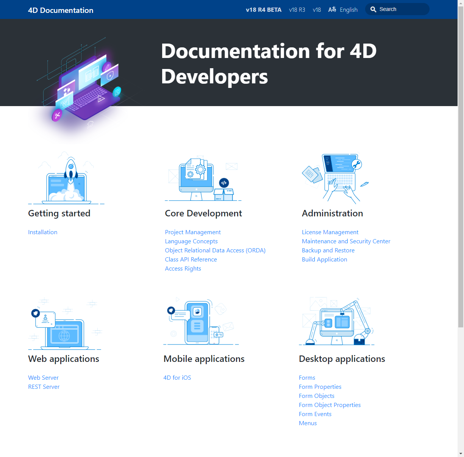The image size is (464, 457).
Task: Open Object Relational Data Access (ORDA) link
Action: pos(215,250)
